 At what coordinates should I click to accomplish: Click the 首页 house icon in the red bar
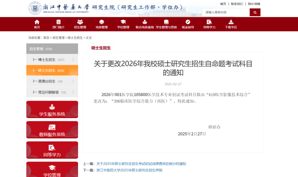coord(37,22)
